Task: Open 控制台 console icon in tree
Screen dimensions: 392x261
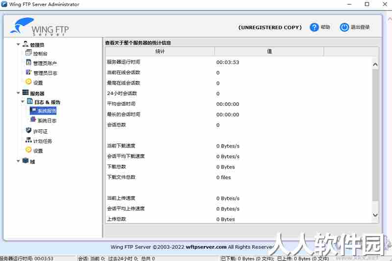Action: point(28,53)
